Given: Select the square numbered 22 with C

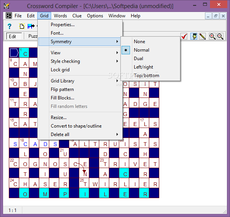Looking at the screenshot, I should (x=14, y=163).
